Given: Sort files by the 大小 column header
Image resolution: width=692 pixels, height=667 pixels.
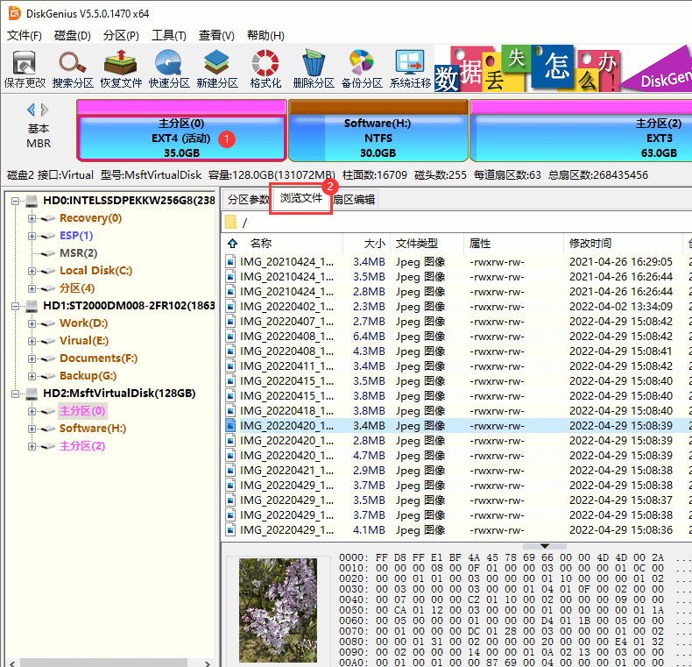Looking at the screenshot, I should click(374, 244).
